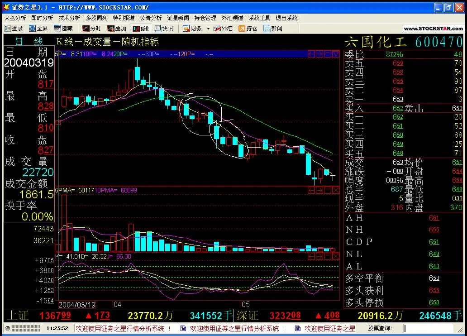Click the AH value 661 row
467x336 pixels.
click(x=404, y=218)
